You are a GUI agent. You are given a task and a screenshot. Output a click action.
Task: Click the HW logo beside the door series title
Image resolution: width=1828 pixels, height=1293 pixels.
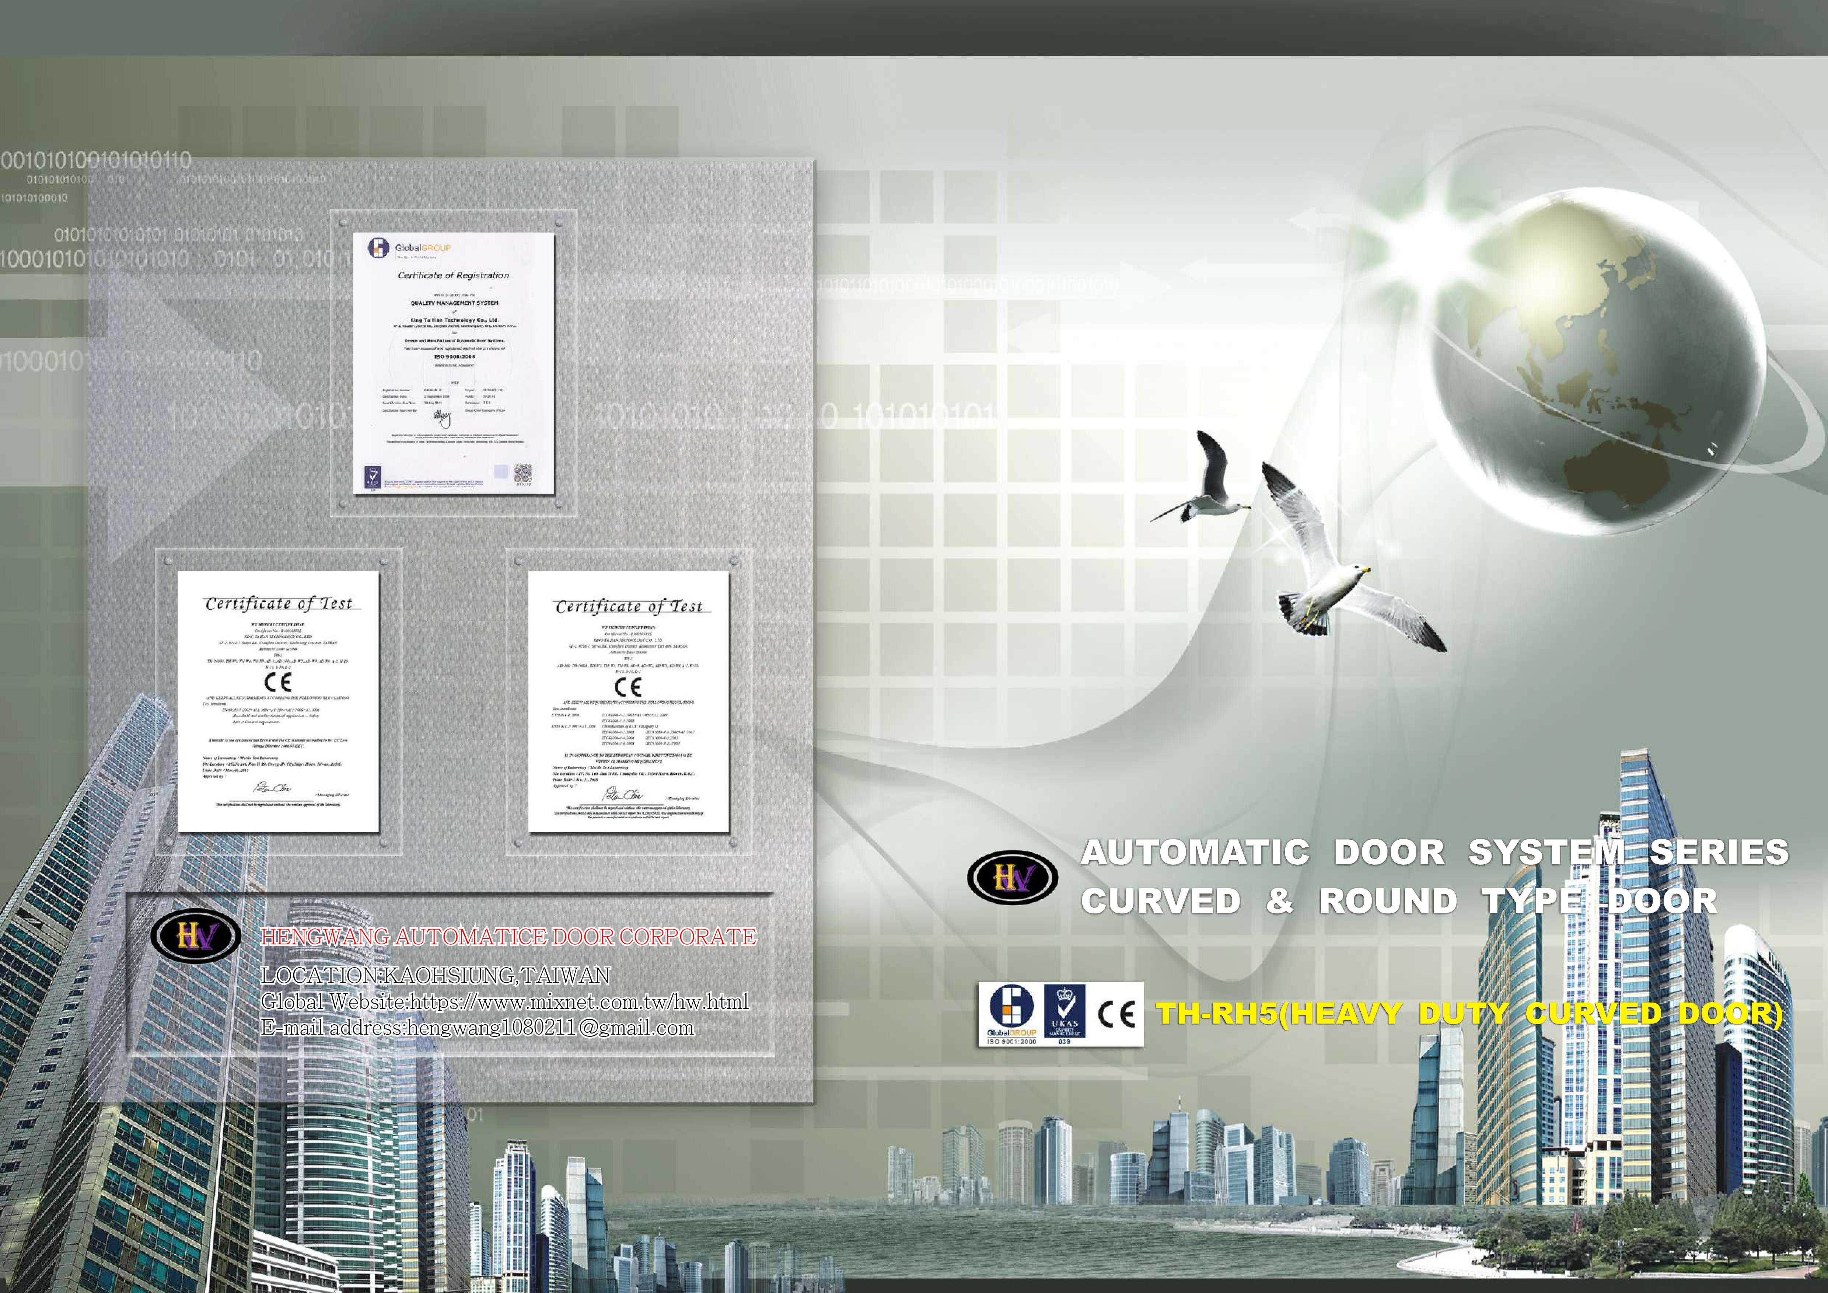point(1012,877)
